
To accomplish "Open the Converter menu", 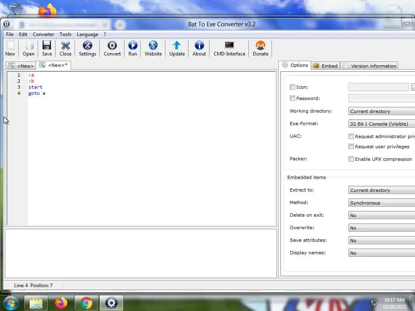I will point(43,34).
